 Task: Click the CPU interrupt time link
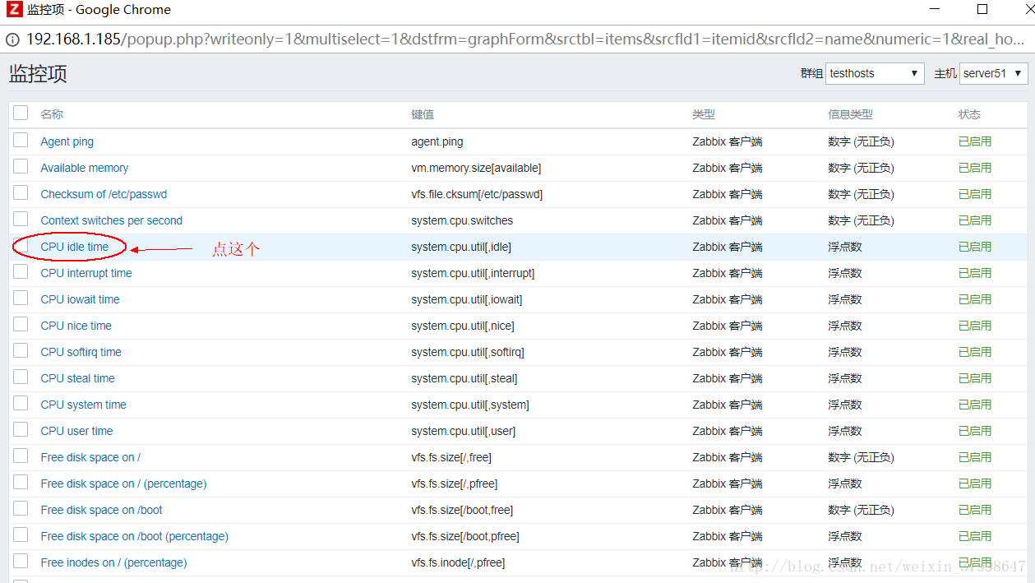tap(86, 273)
